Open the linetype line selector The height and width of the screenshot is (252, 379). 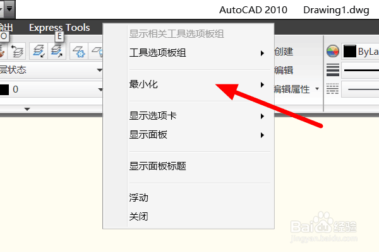(x=360, y=89)
